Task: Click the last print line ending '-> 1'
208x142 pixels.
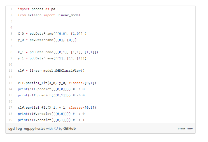Action: point(51,120)
